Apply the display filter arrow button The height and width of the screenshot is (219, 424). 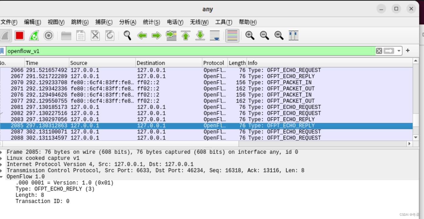pos(389,51)
